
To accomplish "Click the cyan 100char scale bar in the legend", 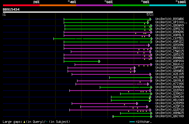I will (132, 122).
